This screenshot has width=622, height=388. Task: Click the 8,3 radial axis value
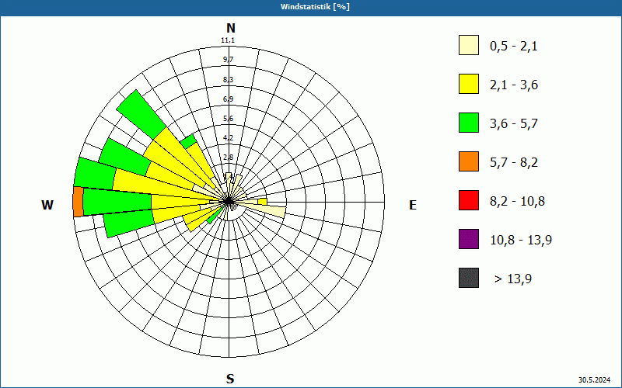(228, 80)
